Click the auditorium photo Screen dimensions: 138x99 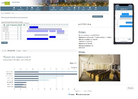coord(99,68)
